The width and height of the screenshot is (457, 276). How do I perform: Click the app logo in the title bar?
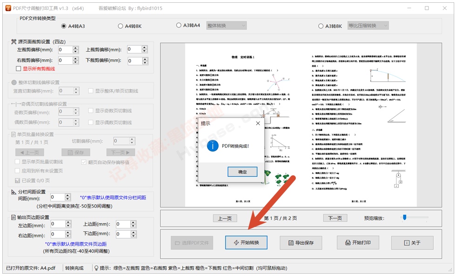coord(8,8)
